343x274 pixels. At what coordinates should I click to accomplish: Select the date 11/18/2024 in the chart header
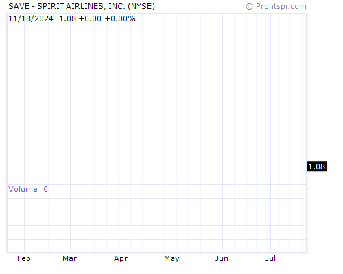click(31, 18)
